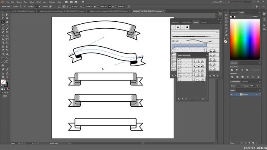Select the Zoom tool magnifier

[x=7, y=77]
